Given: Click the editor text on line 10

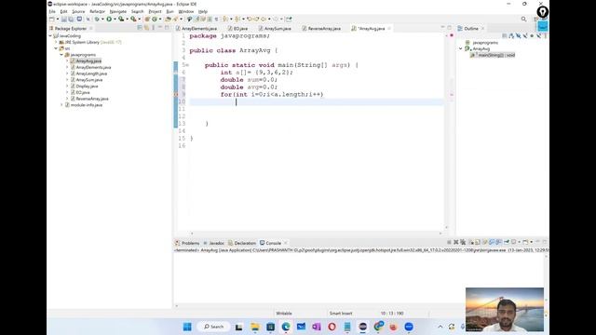Looking at the screenshot, I should 317,101.
